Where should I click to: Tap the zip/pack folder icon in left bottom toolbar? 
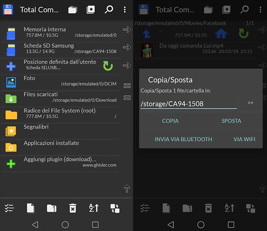click(x=52, y=208)
